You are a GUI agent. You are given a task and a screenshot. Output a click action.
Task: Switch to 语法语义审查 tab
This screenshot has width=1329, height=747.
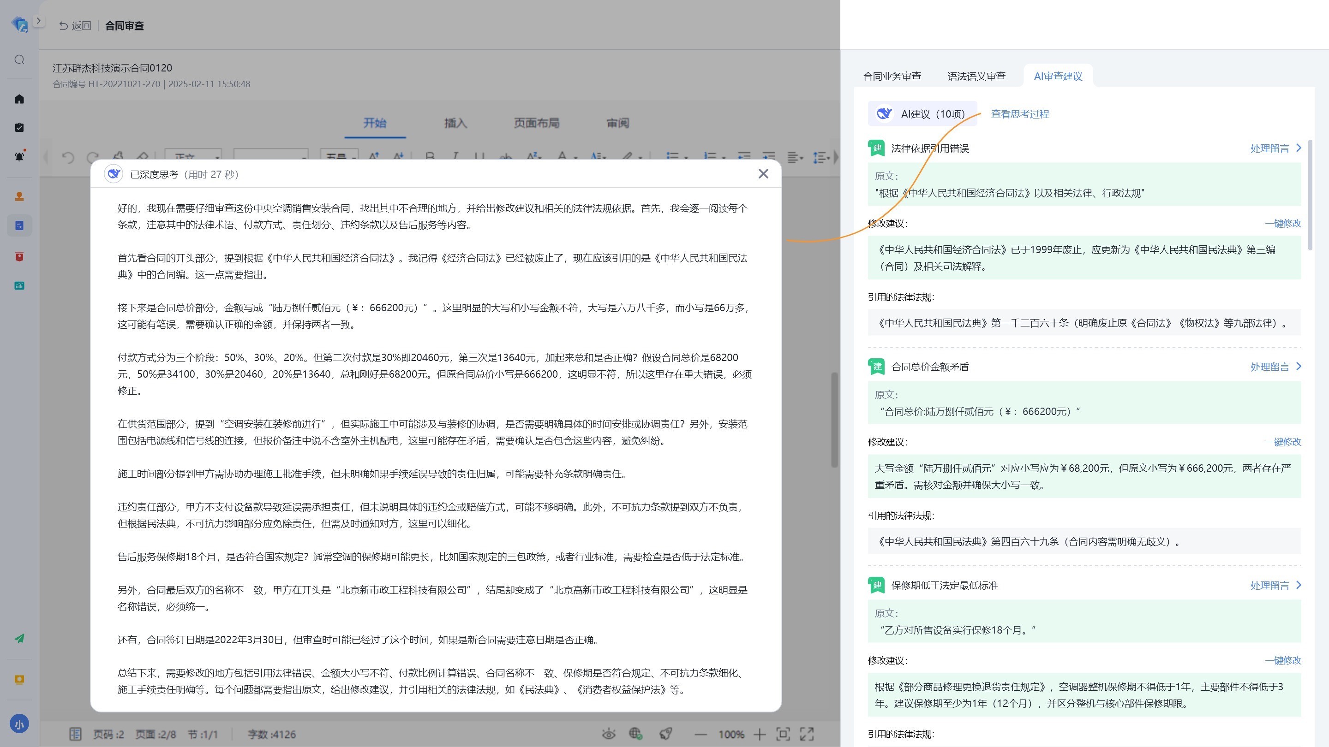click(976, 76)
